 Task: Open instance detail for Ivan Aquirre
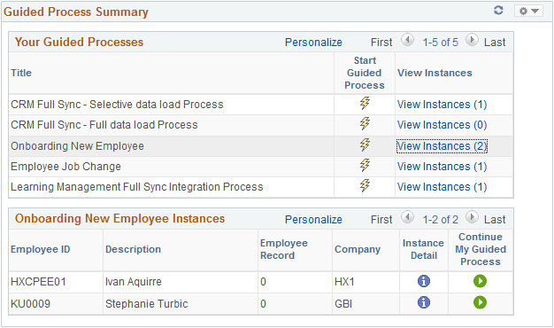tap(424, 281)
